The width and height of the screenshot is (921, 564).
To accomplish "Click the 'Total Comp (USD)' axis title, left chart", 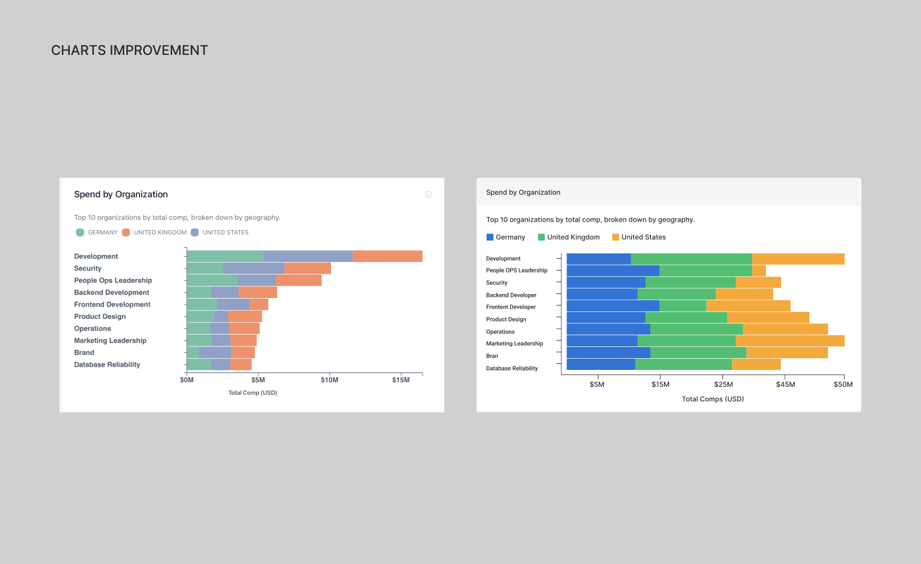I will tap(252, 393).
